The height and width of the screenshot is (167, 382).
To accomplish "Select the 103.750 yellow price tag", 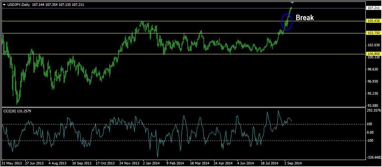I will pos(374,33).
